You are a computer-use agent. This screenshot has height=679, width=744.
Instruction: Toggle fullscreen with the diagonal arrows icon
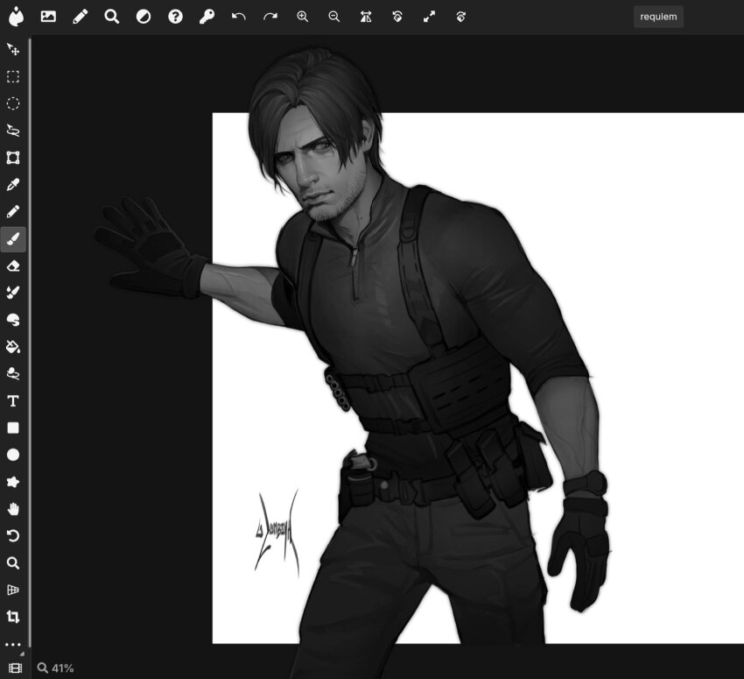[429, 17]
